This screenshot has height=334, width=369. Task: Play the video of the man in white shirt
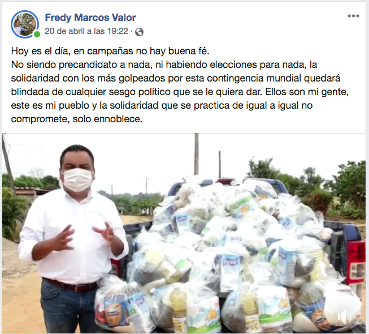coord(184,233)
